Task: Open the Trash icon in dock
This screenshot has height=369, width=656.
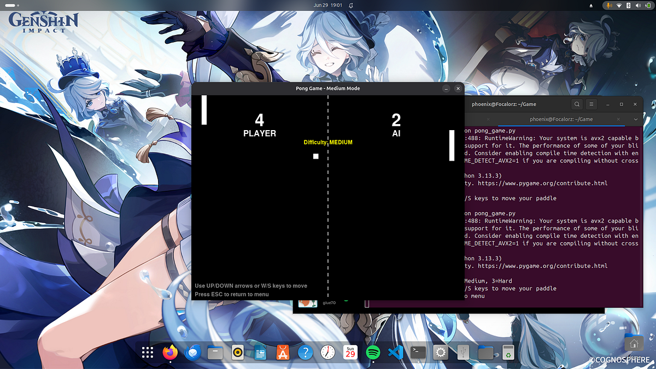Action: 508,353
